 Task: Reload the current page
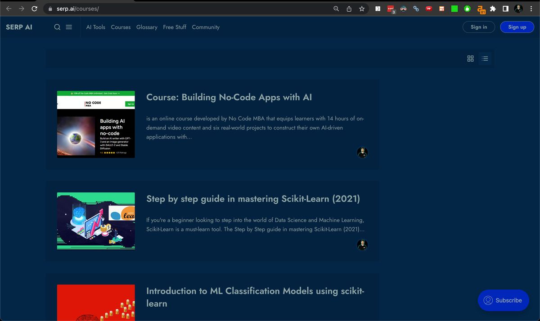click(x=34, y=8)
